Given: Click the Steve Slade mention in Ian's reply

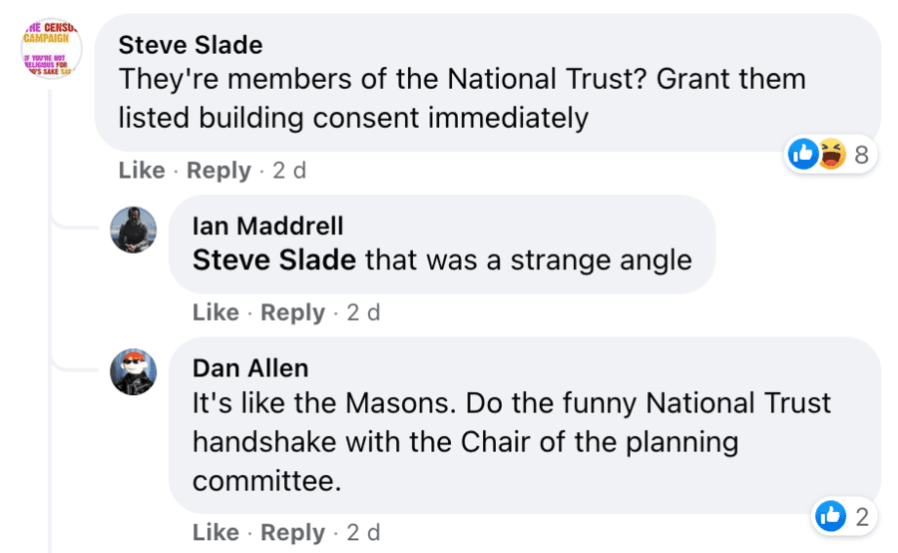Looking at the screenshot, I should (273, 261).
